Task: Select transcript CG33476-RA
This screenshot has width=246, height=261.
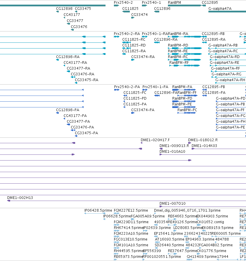Action: [82, 74]
